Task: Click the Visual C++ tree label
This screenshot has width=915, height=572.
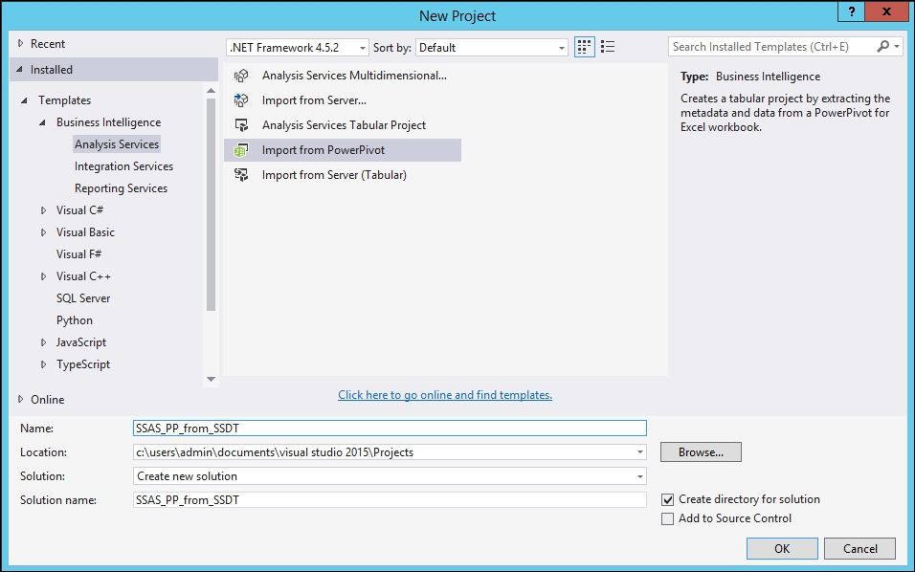Action: 83,276
